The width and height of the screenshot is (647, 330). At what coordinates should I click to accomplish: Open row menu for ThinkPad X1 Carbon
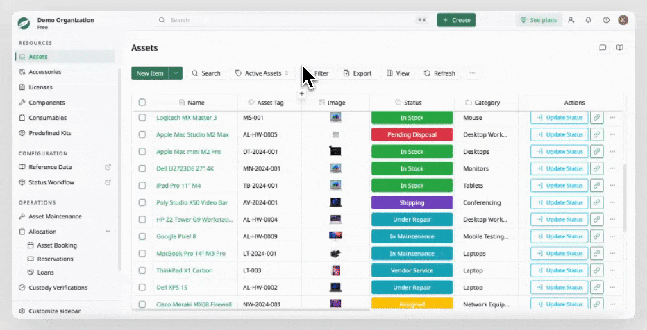(612, 270)
